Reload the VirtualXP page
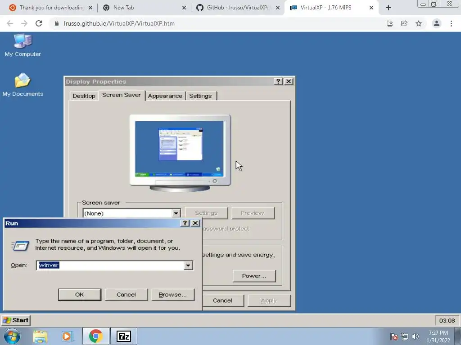Viewport: 461px width, 345px height. (x=39, y=23)
